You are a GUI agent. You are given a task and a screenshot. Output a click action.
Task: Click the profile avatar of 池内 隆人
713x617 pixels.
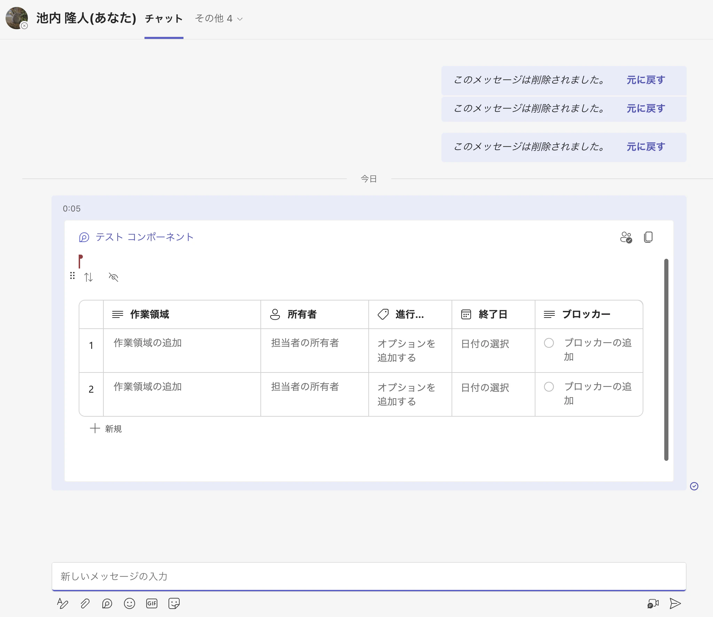point(17,18)
